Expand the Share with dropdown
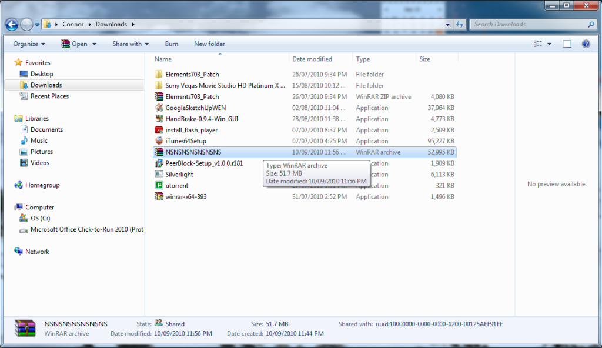The width and height of the screenshot is (602, 348). pos(130,44)
